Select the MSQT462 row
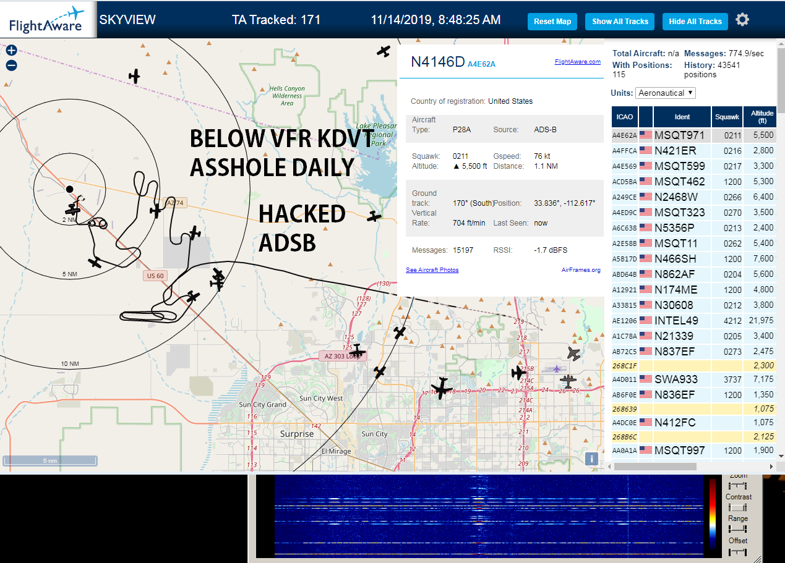The width and height of the screenshot is (785, 563). pos(694,181)
